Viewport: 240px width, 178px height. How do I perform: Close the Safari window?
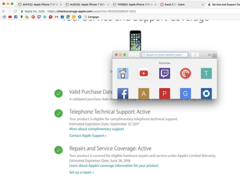coord(116,55)
